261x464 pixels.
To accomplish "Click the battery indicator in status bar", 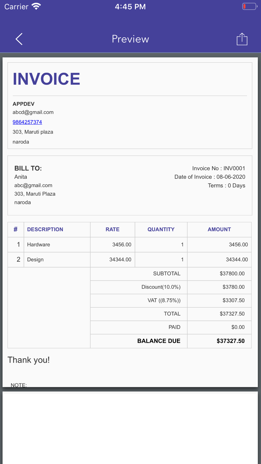I will (250, 6).
